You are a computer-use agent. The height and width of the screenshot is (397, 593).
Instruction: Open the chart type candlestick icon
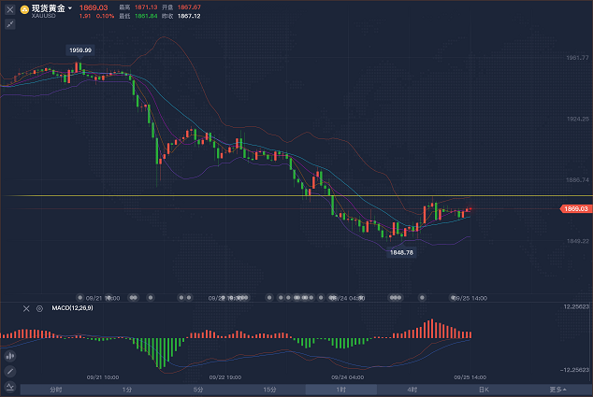click(10, 356)
